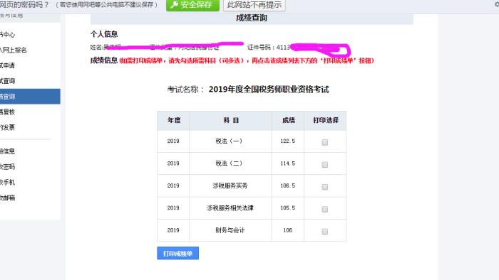Tick the print checkbox for 税法（二）
The width and height of the screenshot is (499, 280).
click(324, 164)
